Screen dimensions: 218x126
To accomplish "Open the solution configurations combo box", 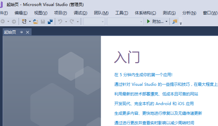I will coord(94,22).
